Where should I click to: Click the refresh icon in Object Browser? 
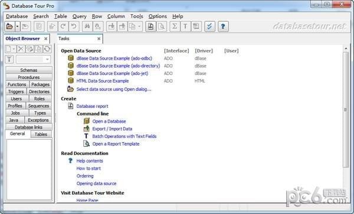47,49
